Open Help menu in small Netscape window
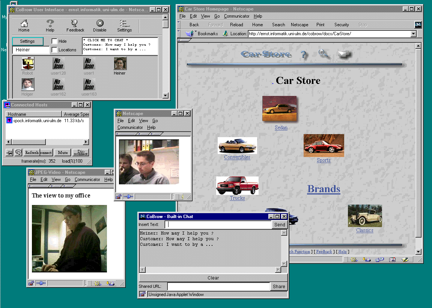This screenshot has height=308, width=432. pos(151,128)
